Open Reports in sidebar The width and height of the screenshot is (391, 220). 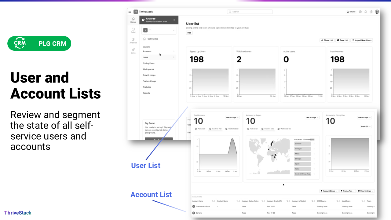[x=146, y=93]
